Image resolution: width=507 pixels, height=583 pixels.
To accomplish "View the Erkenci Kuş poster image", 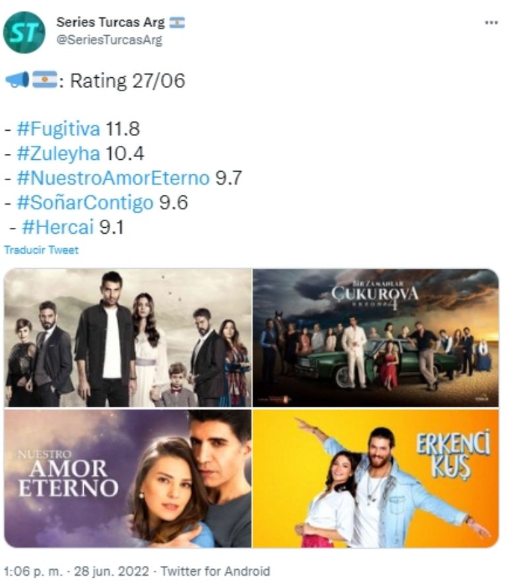I will coord(376,479).
